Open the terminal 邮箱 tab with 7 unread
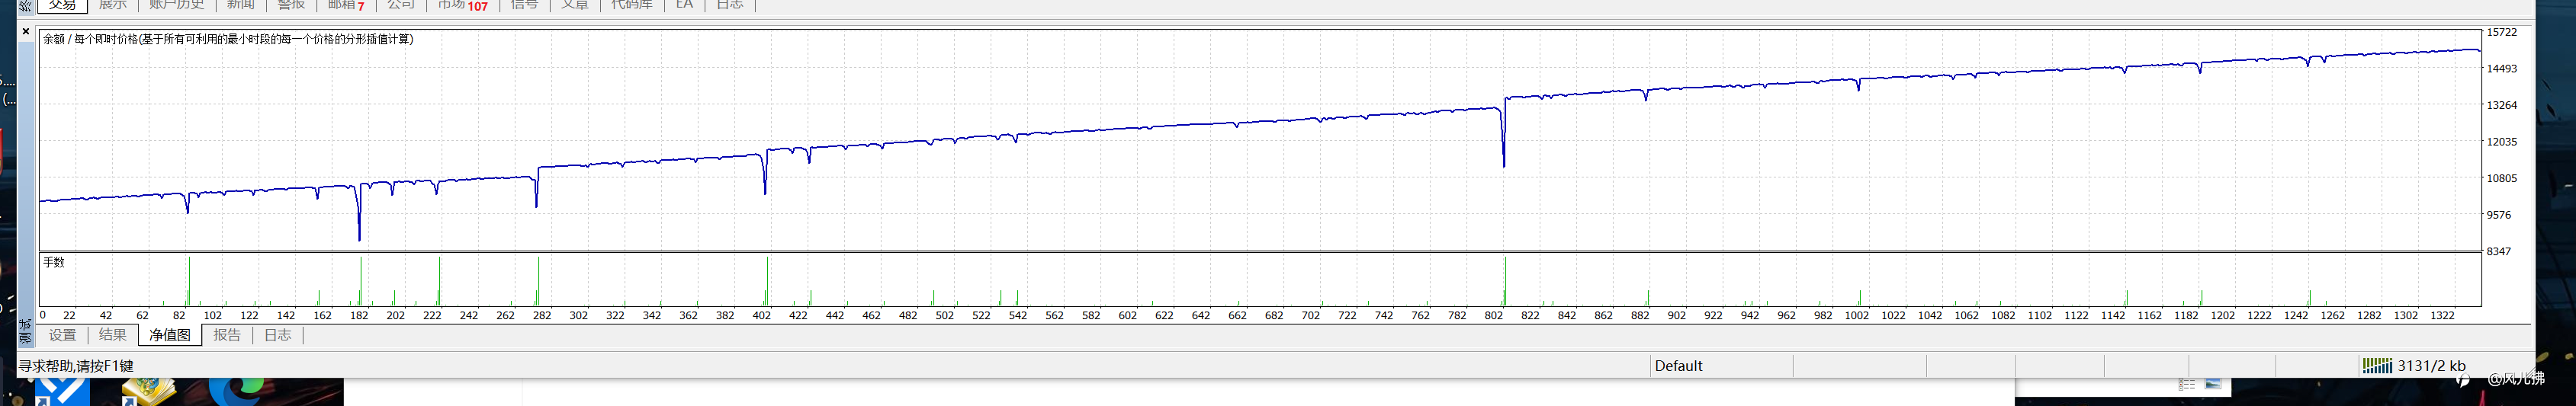The width and height of the screenshot is (2576, 406). click(346, 5)
